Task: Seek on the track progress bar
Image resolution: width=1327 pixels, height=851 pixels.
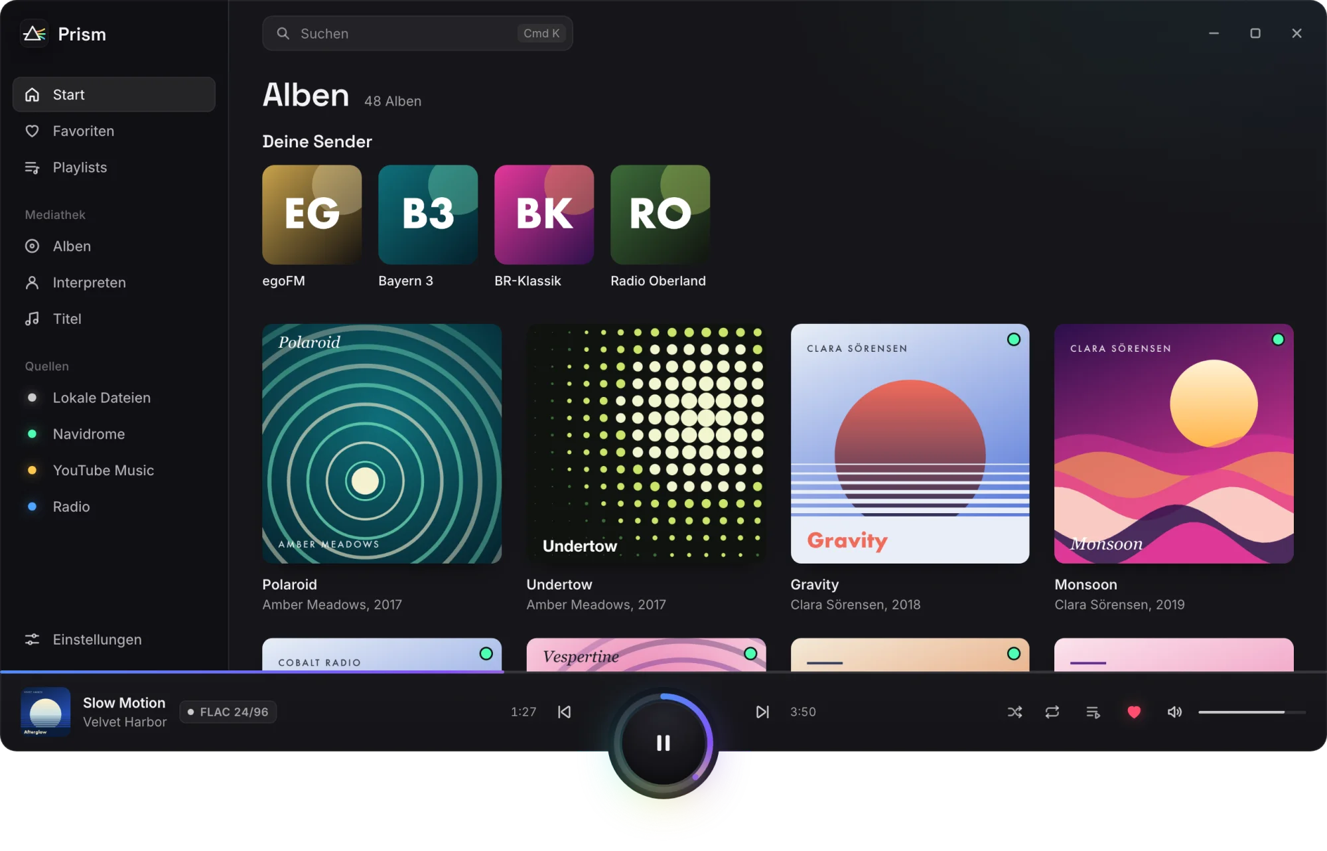Action: [663, 672]
